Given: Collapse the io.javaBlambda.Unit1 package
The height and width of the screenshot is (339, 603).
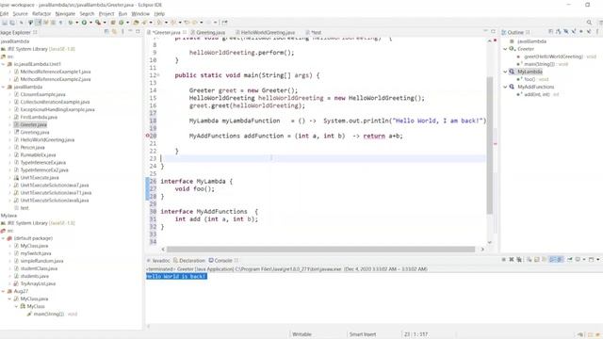Looking at the screenshot, I should tap(3, 64).
